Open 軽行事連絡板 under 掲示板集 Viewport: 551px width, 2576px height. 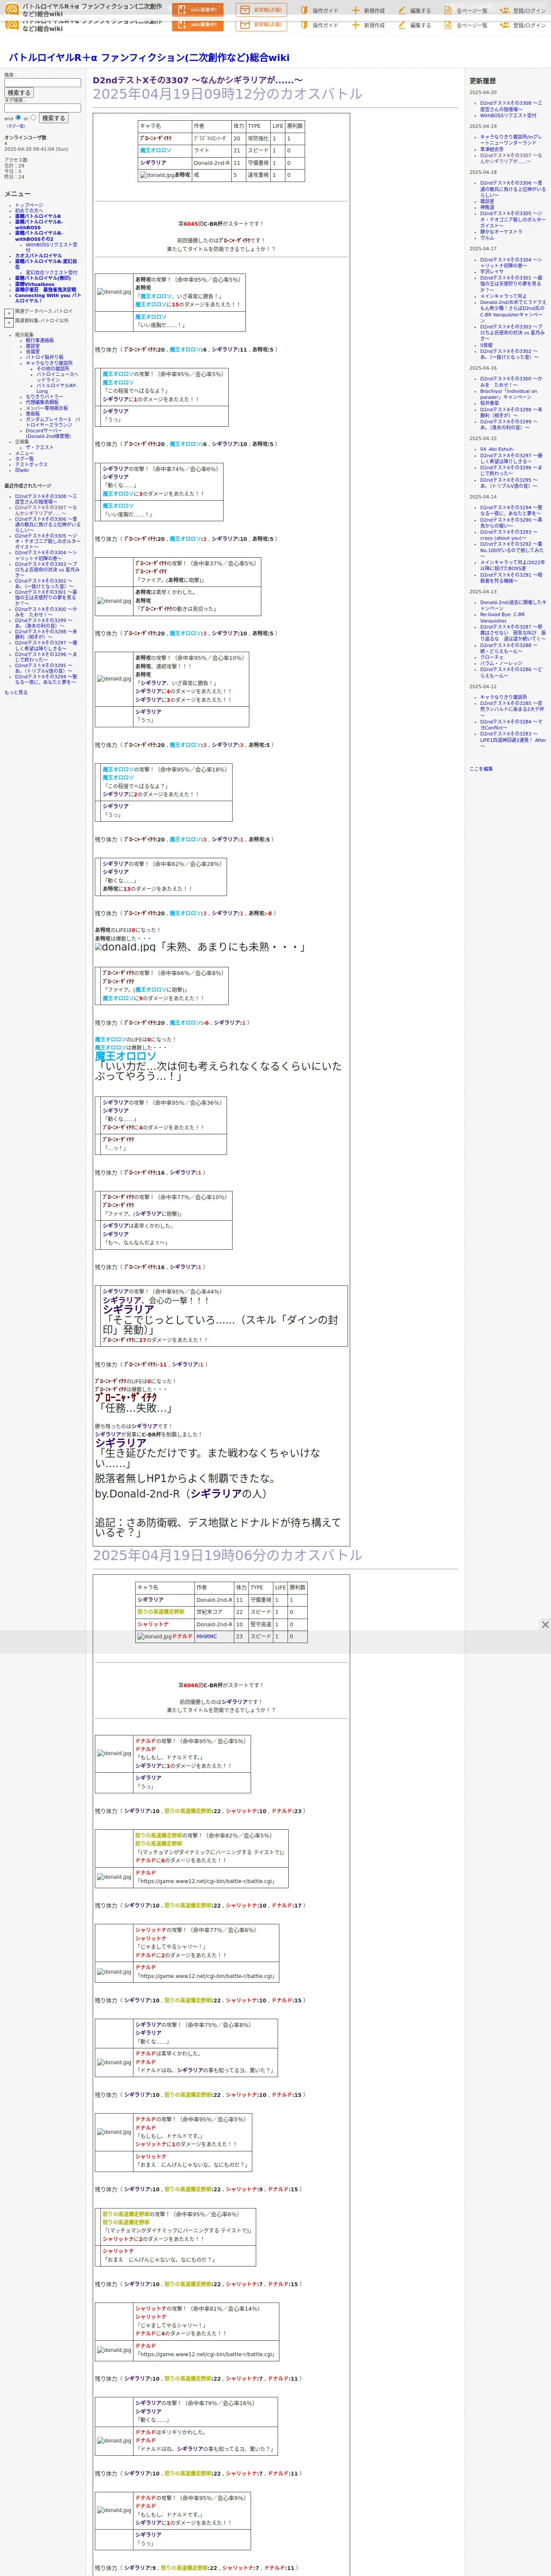[40, 340]
